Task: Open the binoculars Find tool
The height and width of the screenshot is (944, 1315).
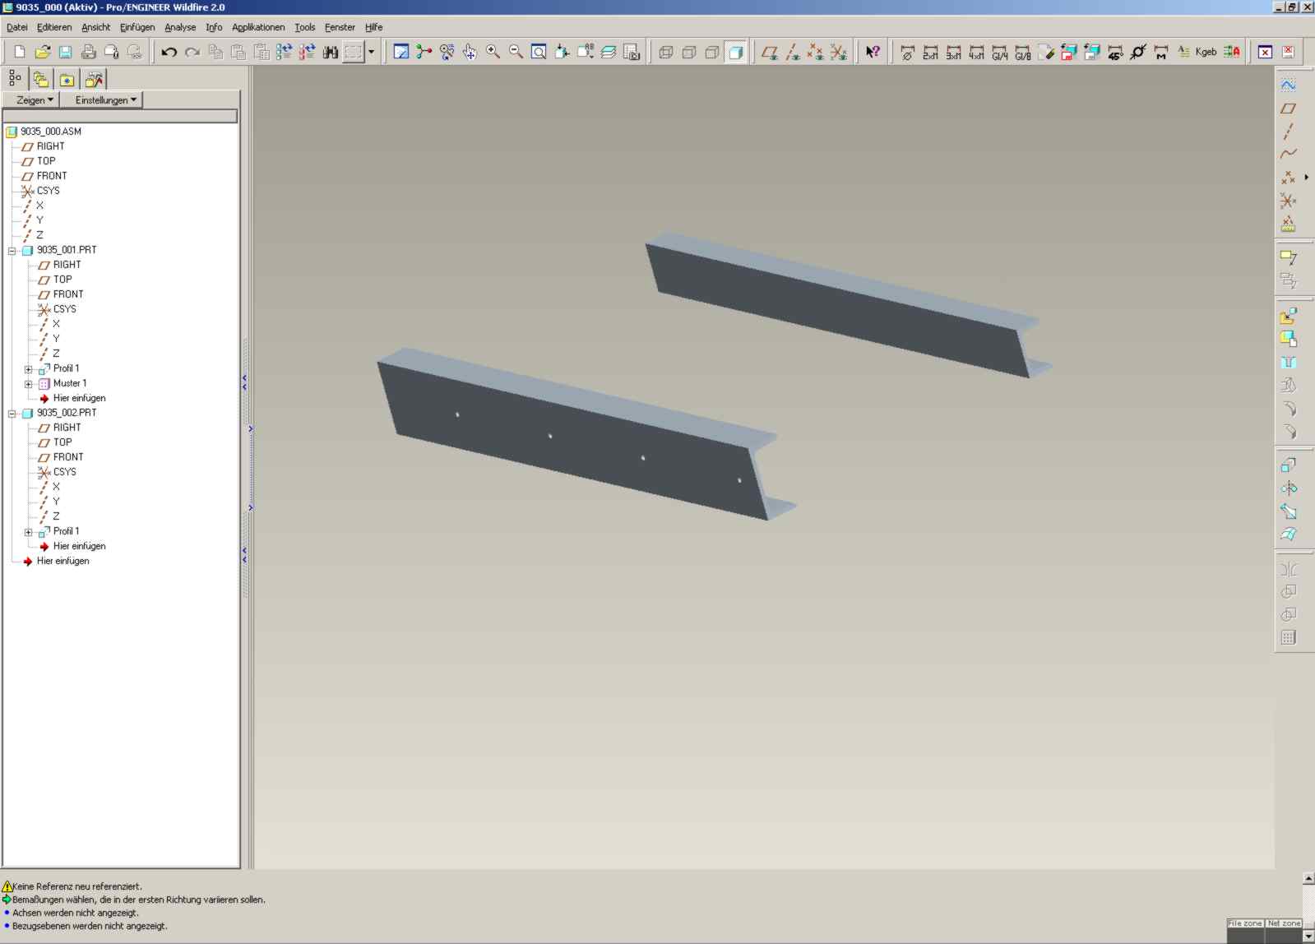Action: (x=330, y=53)
